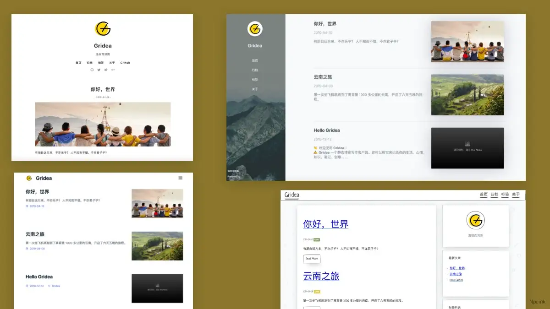
Task: Click 首页 in the gray sidebar navigation
Action: click(255, 60)
